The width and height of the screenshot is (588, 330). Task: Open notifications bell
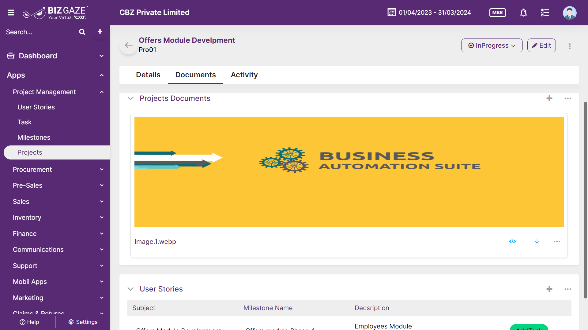pos(523,13)
